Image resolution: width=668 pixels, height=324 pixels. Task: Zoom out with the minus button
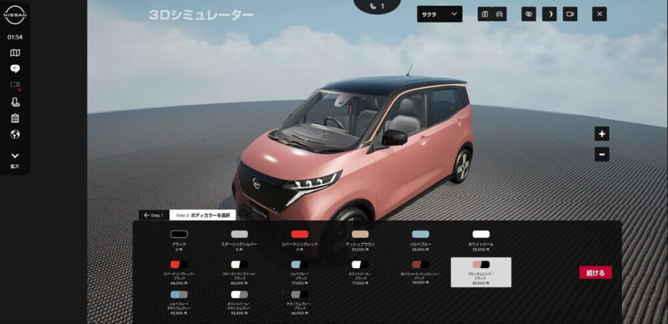pyautogui.click(x=602, y=155)
